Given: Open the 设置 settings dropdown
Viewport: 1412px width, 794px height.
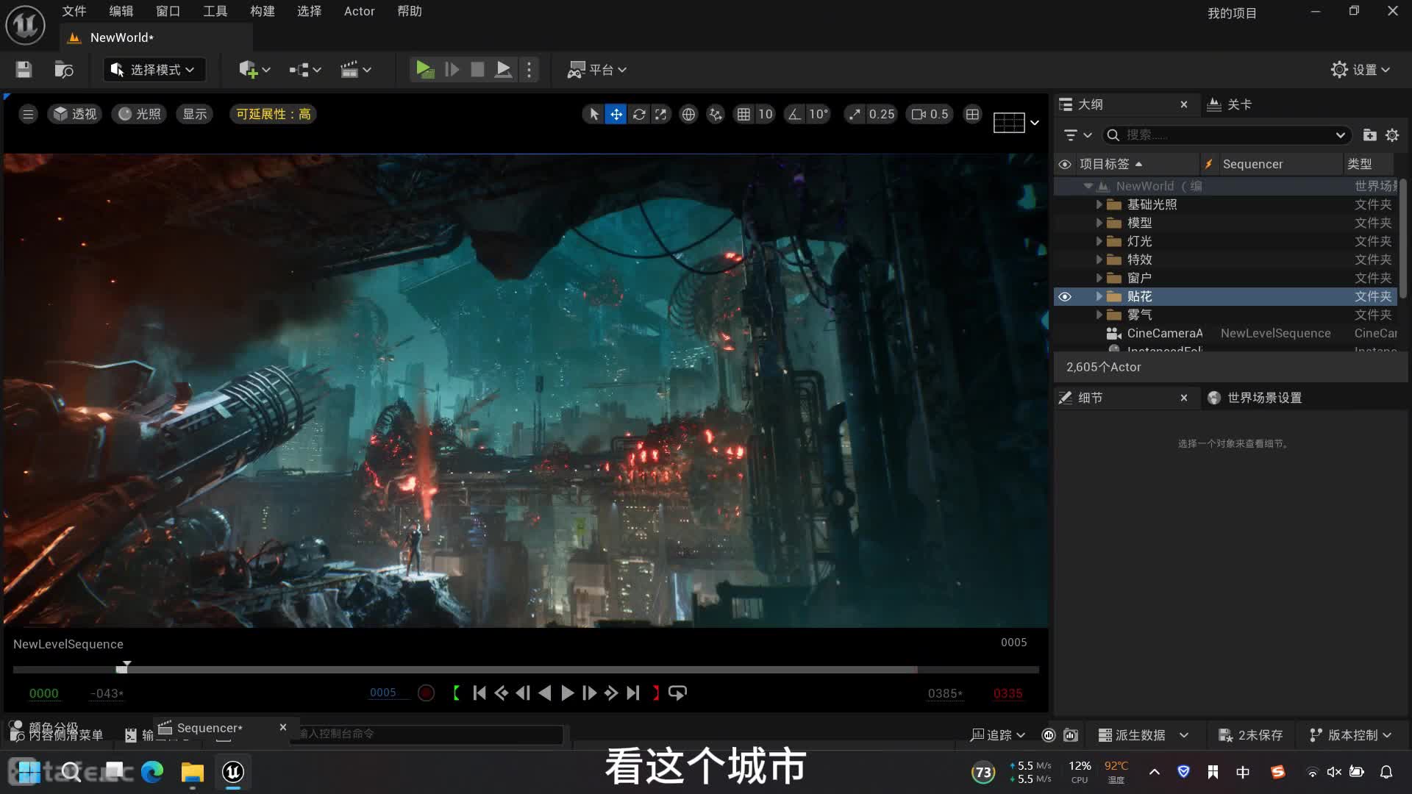Looking at the screenshot, I should [x=1361, y=70].
